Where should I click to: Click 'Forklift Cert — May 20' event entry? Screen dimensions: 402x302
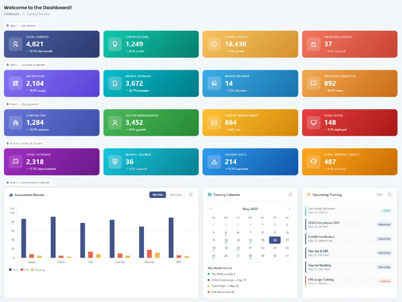coord(223,286)
